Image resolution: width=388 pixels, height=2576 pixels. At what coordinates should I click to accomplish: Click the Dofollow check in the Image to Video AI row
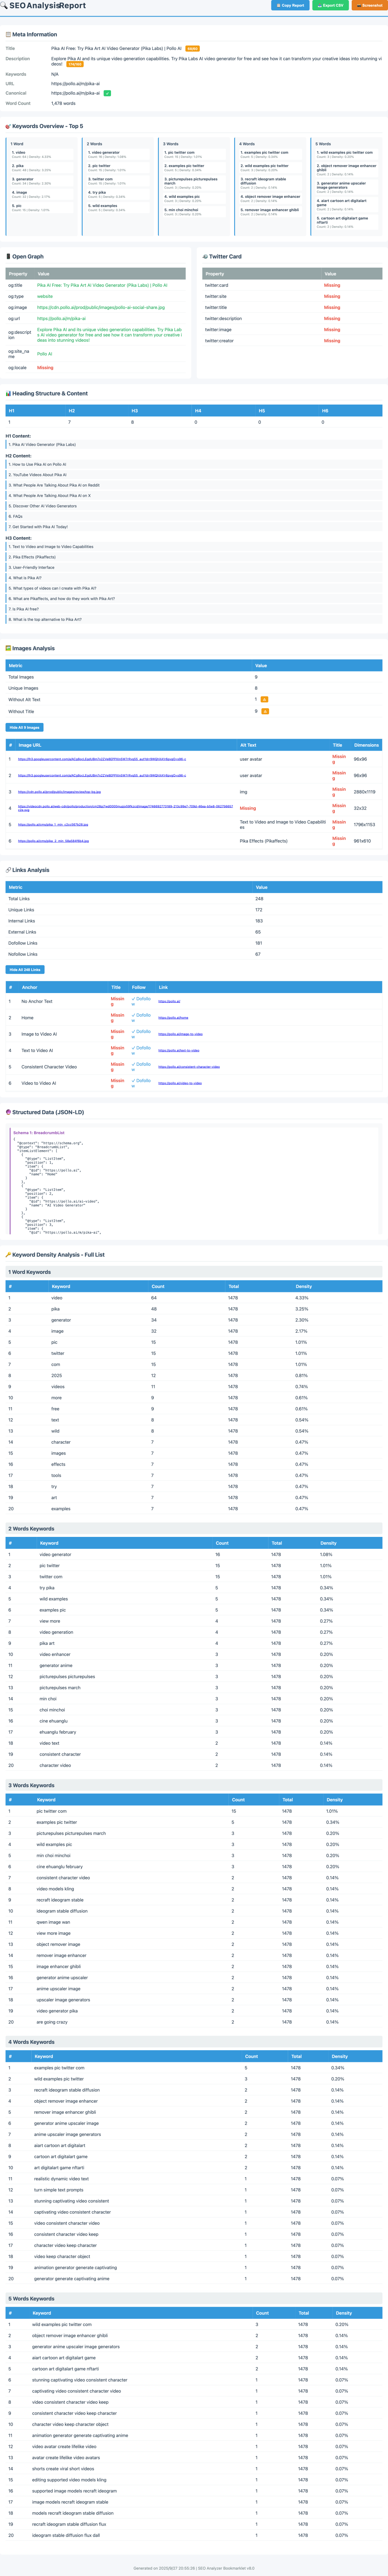coord(141,1034)
